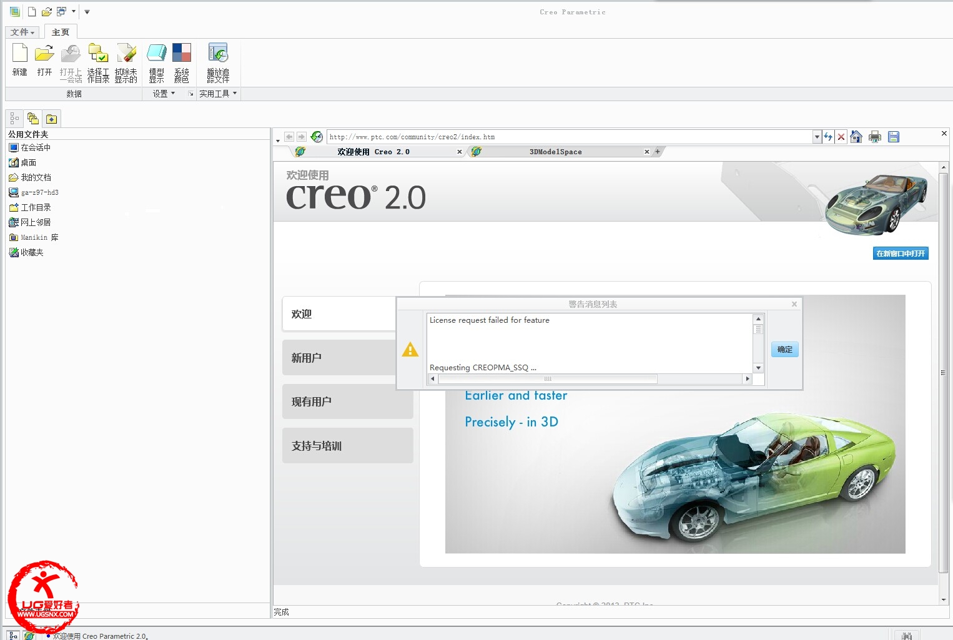Click warning list horizontal scroll-right arrow
Image resolution: width=953 pixels, height=640 pixels.
click(748, 379)
